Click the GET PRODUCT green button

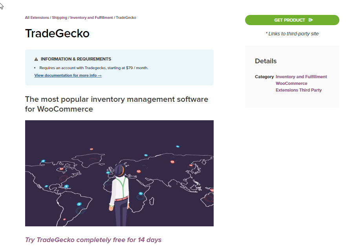click(292, 20)
